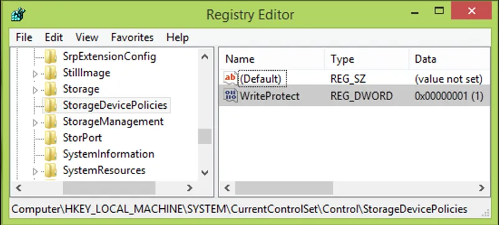Click the 0x00000001 (1) data cell
The height and width of the screenshot is (225, 499).
449,96
